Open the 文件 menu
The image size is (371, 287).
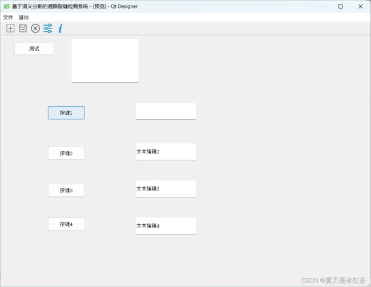pyautogui.click(x=8, y=17)
